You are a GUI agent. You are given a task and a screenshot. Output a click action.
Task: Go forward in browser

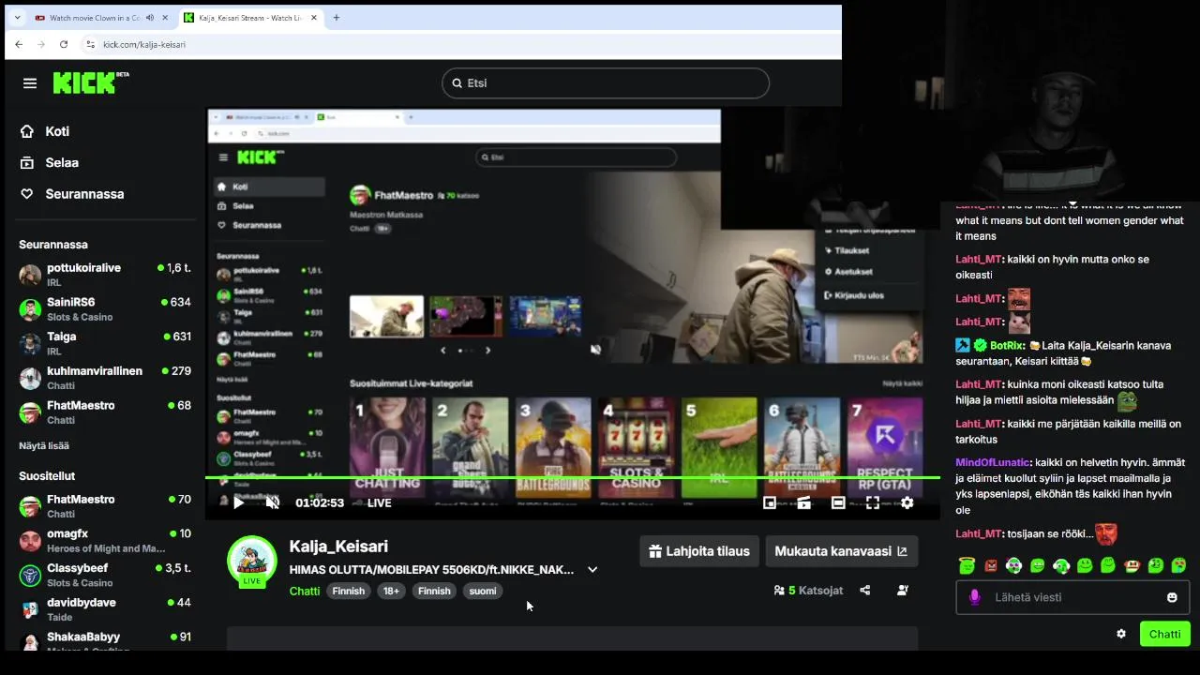[41, 44]
